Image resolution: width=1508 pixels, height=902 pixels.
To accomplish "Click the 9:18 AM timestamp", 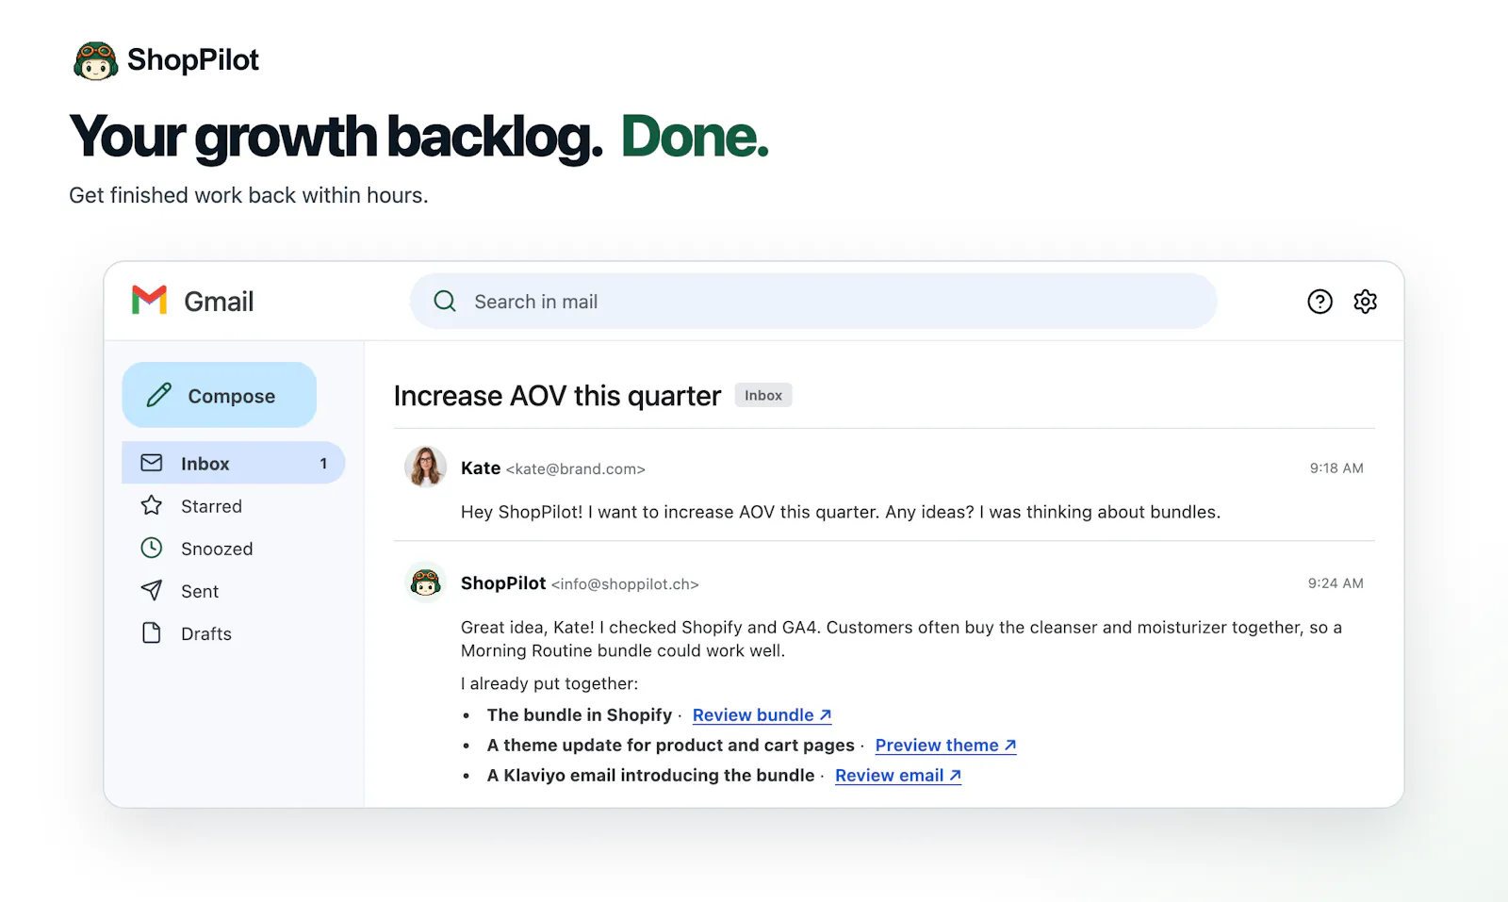I will click(1336, 467).
